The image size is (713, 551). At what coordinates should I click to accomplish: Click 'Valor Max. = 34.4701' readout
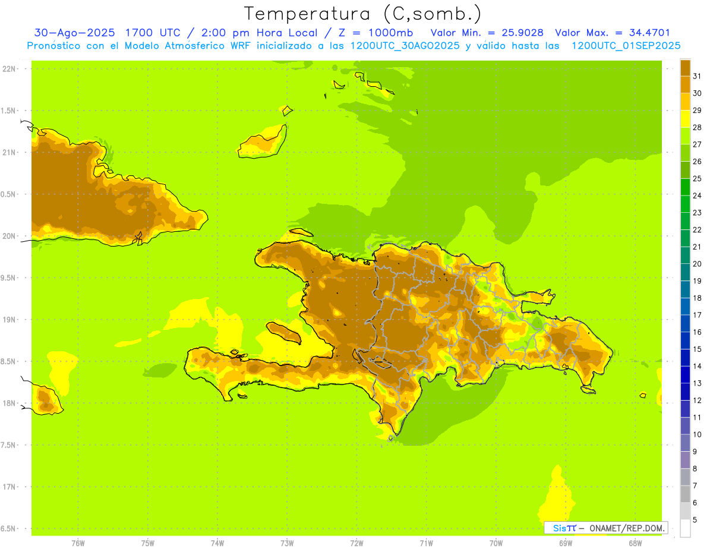(613, 33)
